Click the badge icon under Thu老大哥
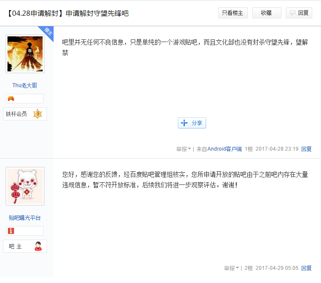 click(11, 99)
